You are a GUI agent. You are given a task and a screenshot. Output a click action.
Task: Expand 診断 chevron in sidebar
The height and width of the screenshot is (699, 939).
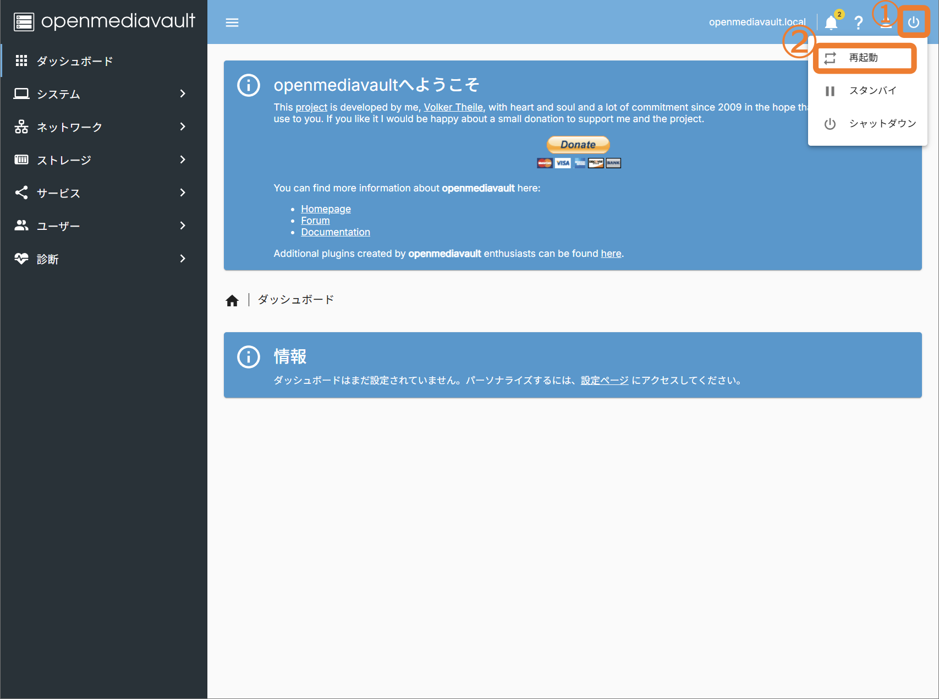[x=183, y=259]
